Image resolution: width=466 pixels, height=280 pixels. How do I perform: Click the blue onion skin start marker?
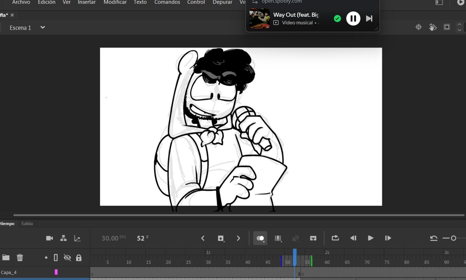click(282, 261)
